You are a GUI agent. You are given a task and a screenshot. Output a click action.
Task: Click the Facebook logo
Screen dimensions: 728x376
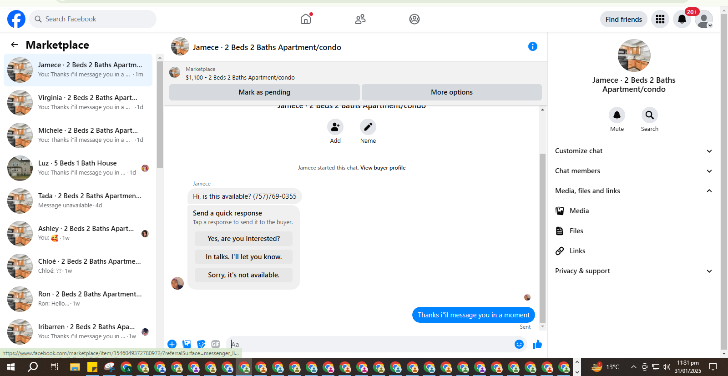(16, 19)
